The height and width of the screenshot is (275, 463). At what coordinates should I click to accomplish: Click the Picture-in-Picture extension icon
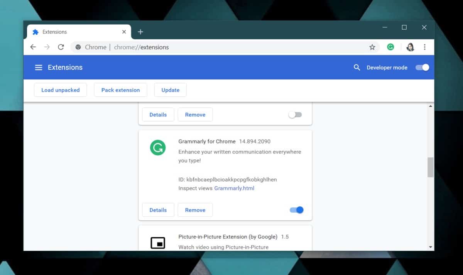pos(159,243)
